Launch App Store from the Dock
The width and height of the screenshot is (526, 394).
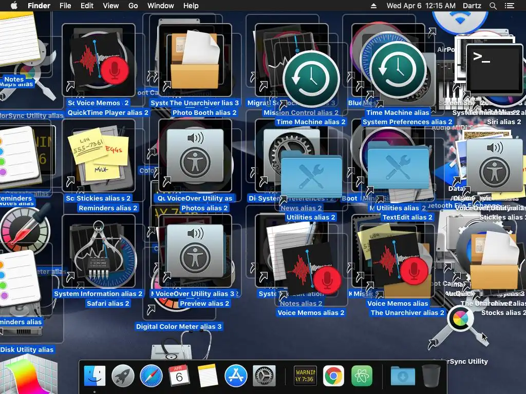(x=236, y=376)
